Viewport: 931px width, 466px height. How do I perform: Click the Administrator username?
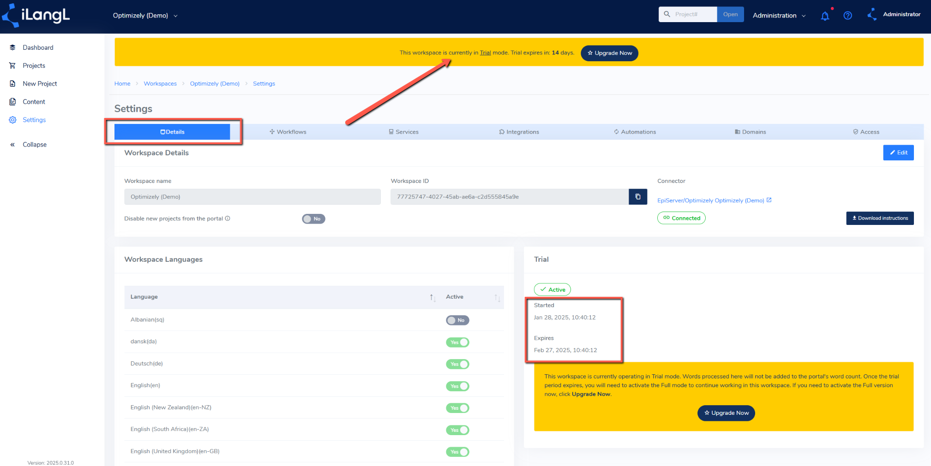[x=901, y=14]
